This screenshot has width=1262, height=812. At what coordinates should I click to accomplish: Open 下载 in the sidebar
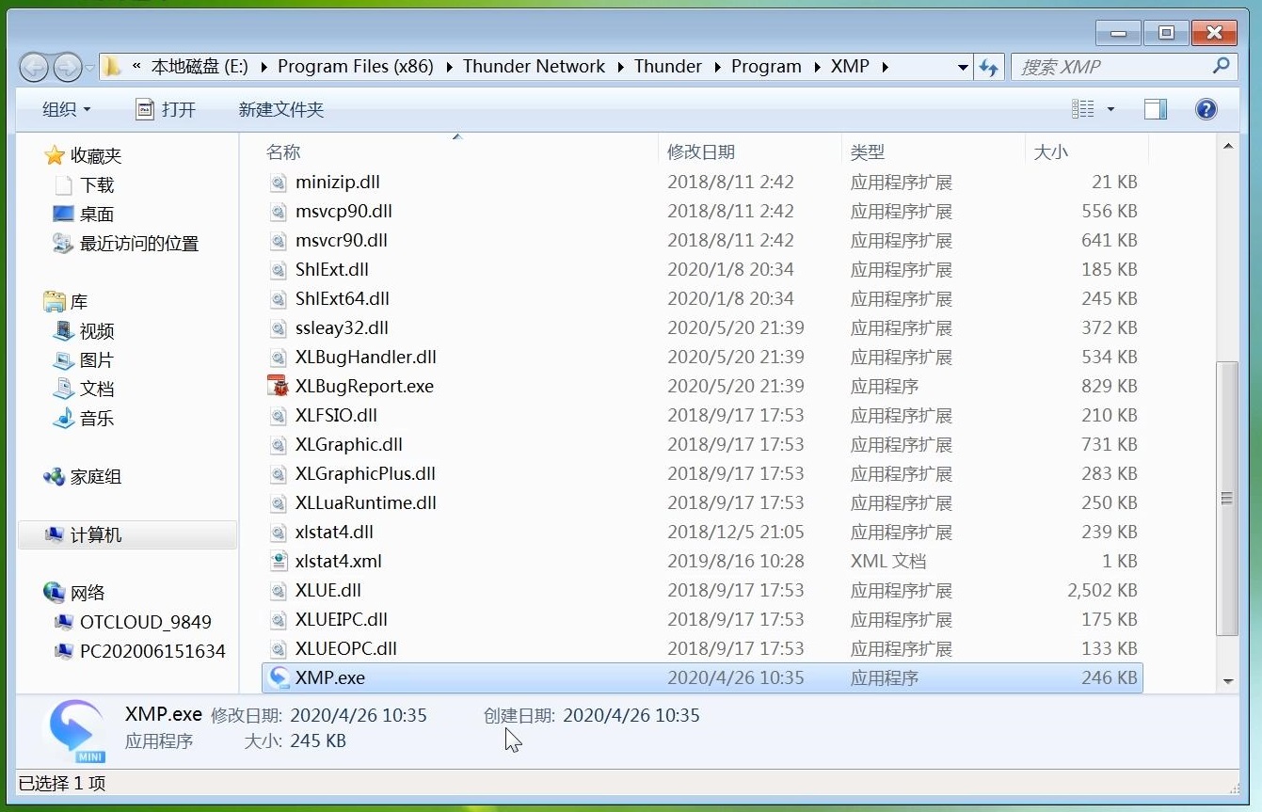click(x=85, y=185)
